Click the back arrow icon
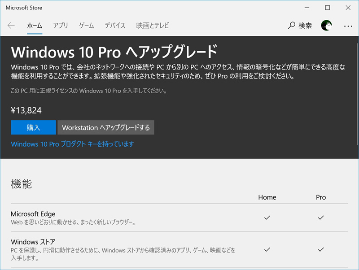Image resolution: width=359 pixels, height=270 pixels. point(11,26)
